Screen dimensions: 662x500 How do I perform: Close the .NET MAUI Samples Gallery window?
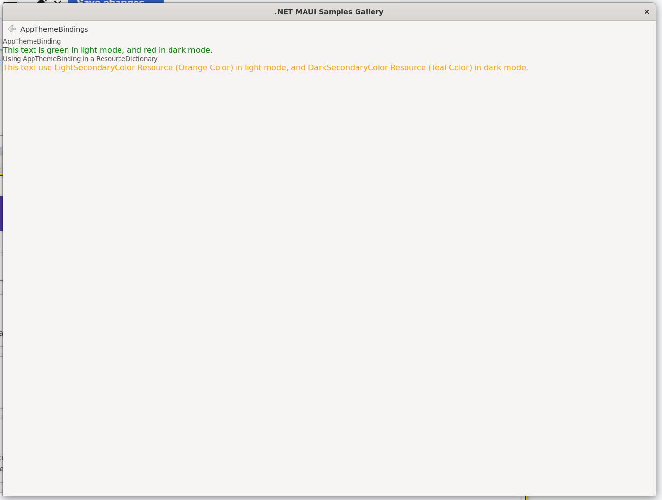(646, 12)
